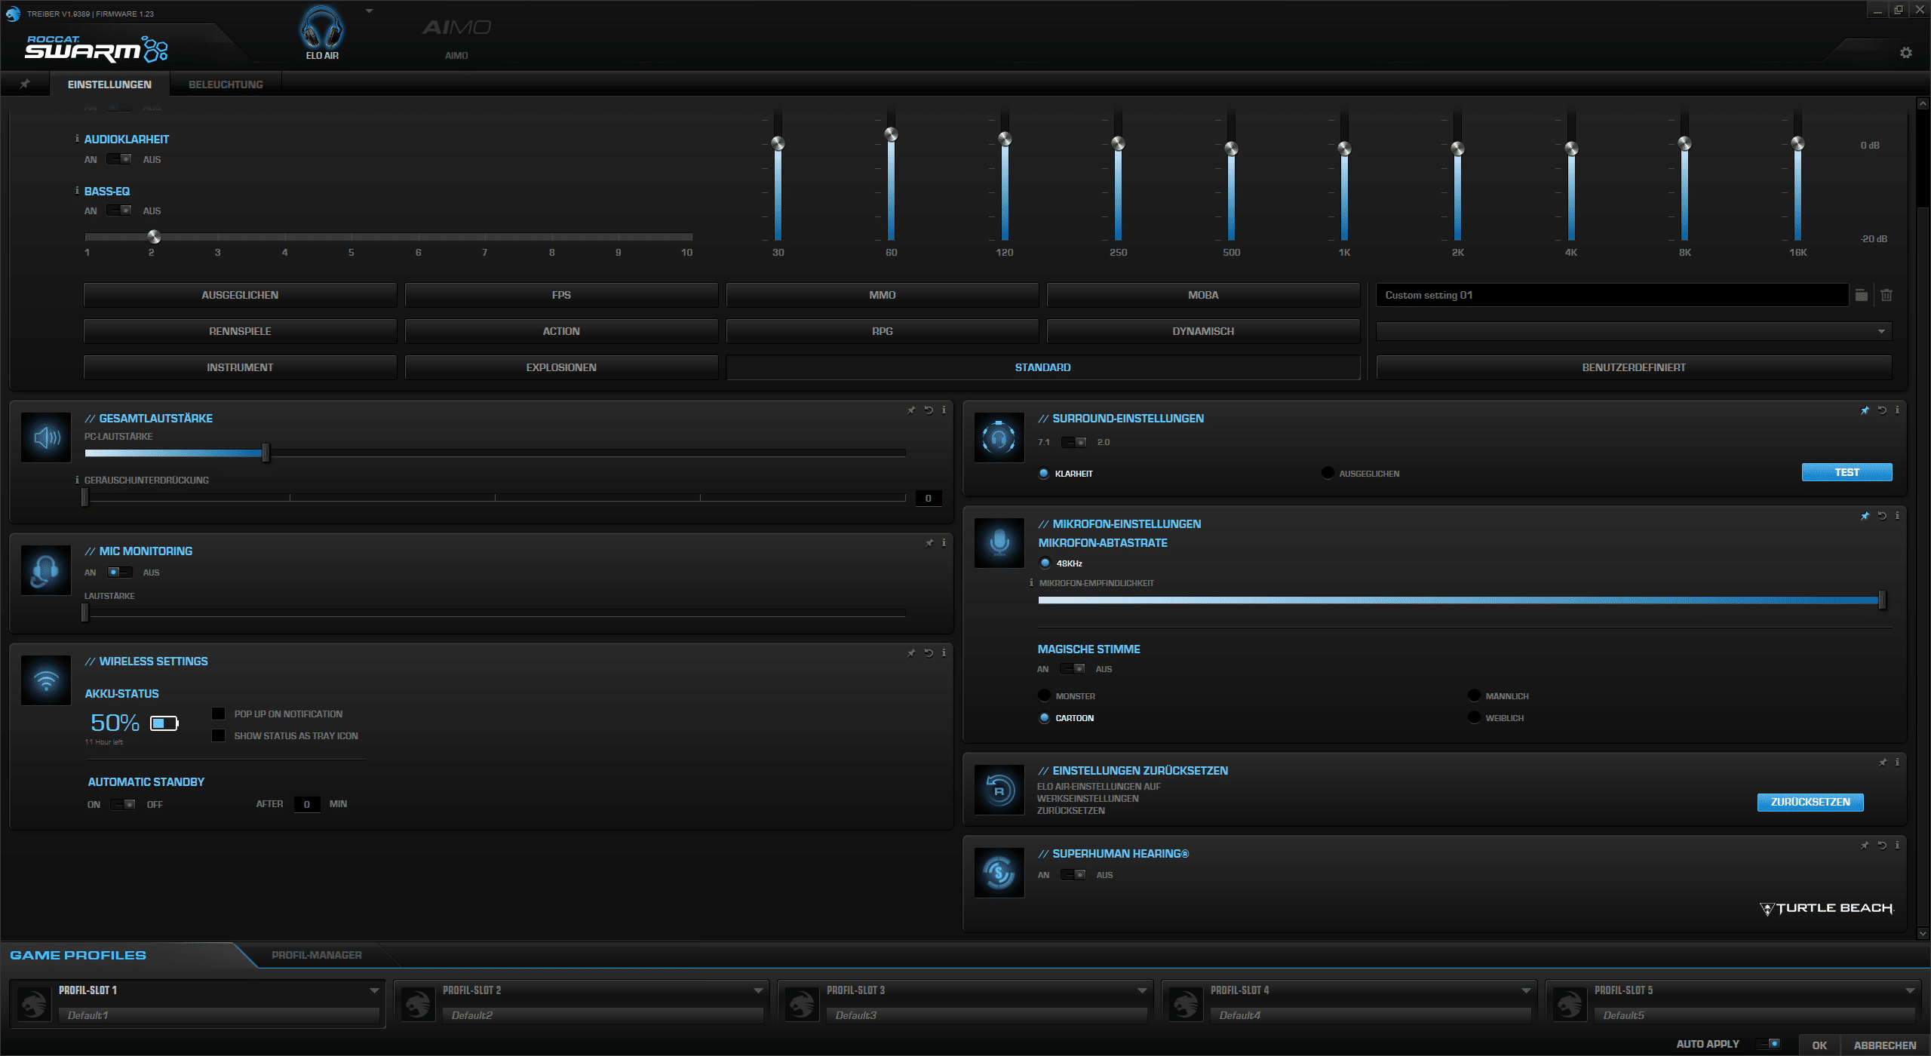The image size is (1931, 1056).
Task: Delete the custom EQ setting with the trash icon
Action: pos(1886,295)
